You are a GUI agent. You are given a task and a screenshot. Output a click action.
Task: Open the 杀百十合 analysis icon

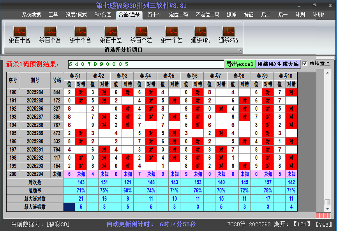[x=19, y=34]
